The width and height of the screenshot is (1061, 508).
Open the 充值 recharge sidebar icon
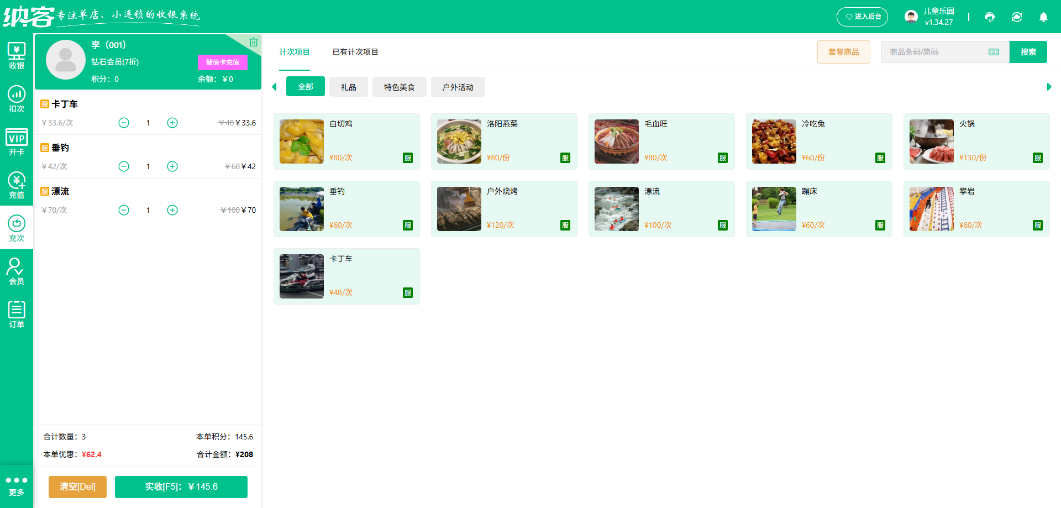tap(17, 186)
